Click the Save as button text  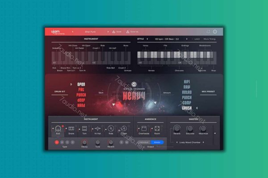(x=135, y=32)
